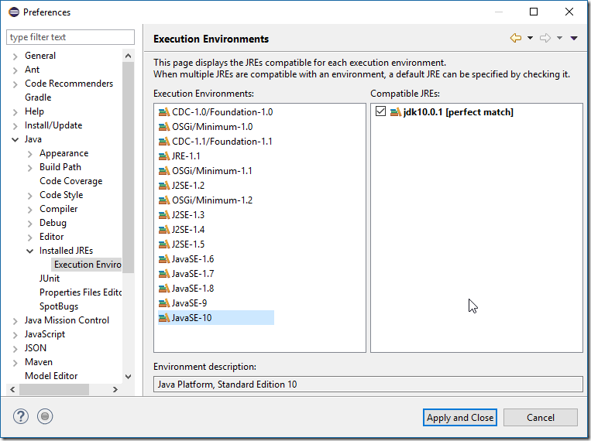
Task: Click the OSGi/Minimum-1.2 library icon
Action: pyautogui.click(x=164, y=200)
